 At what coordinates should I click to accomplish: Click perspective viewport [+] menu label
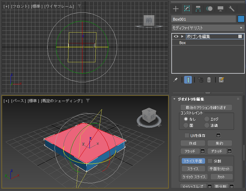pyautogui.click(x=6, y=101)
